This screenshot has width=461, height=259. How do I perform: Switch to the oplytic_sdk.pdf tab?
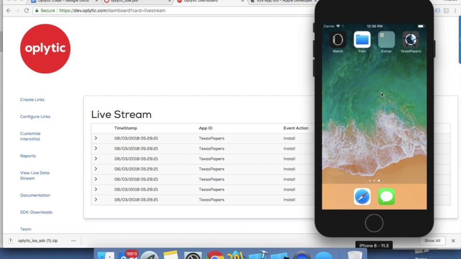(137, 1)
